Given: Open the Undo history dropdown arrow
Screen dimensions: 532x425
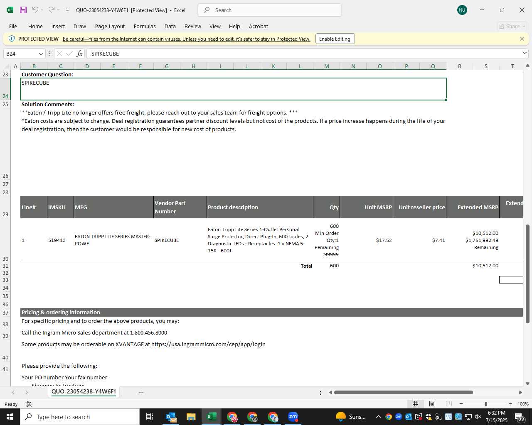Looking at the screenshot, I should 42,10.
